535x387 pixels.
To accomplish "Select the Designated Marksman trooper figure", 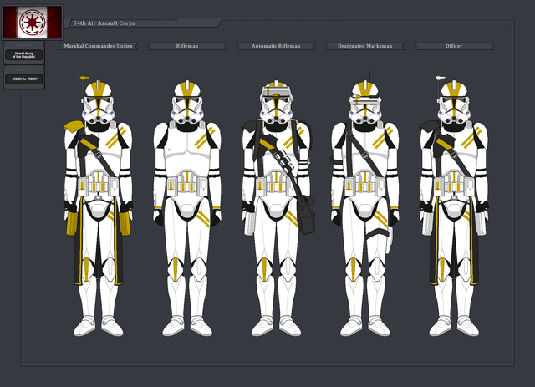I will point(365,204).
